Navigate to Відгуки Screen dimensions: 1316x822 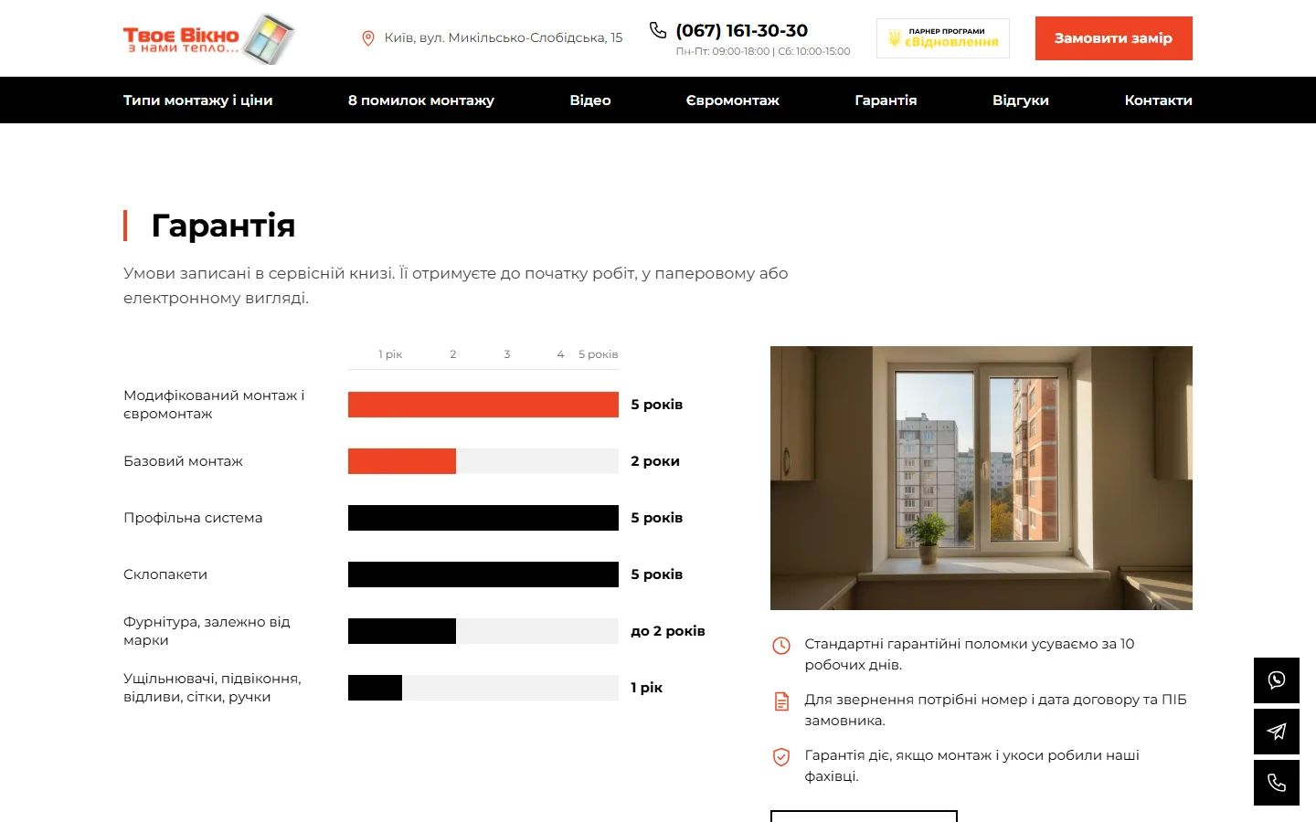[1021, 100]
